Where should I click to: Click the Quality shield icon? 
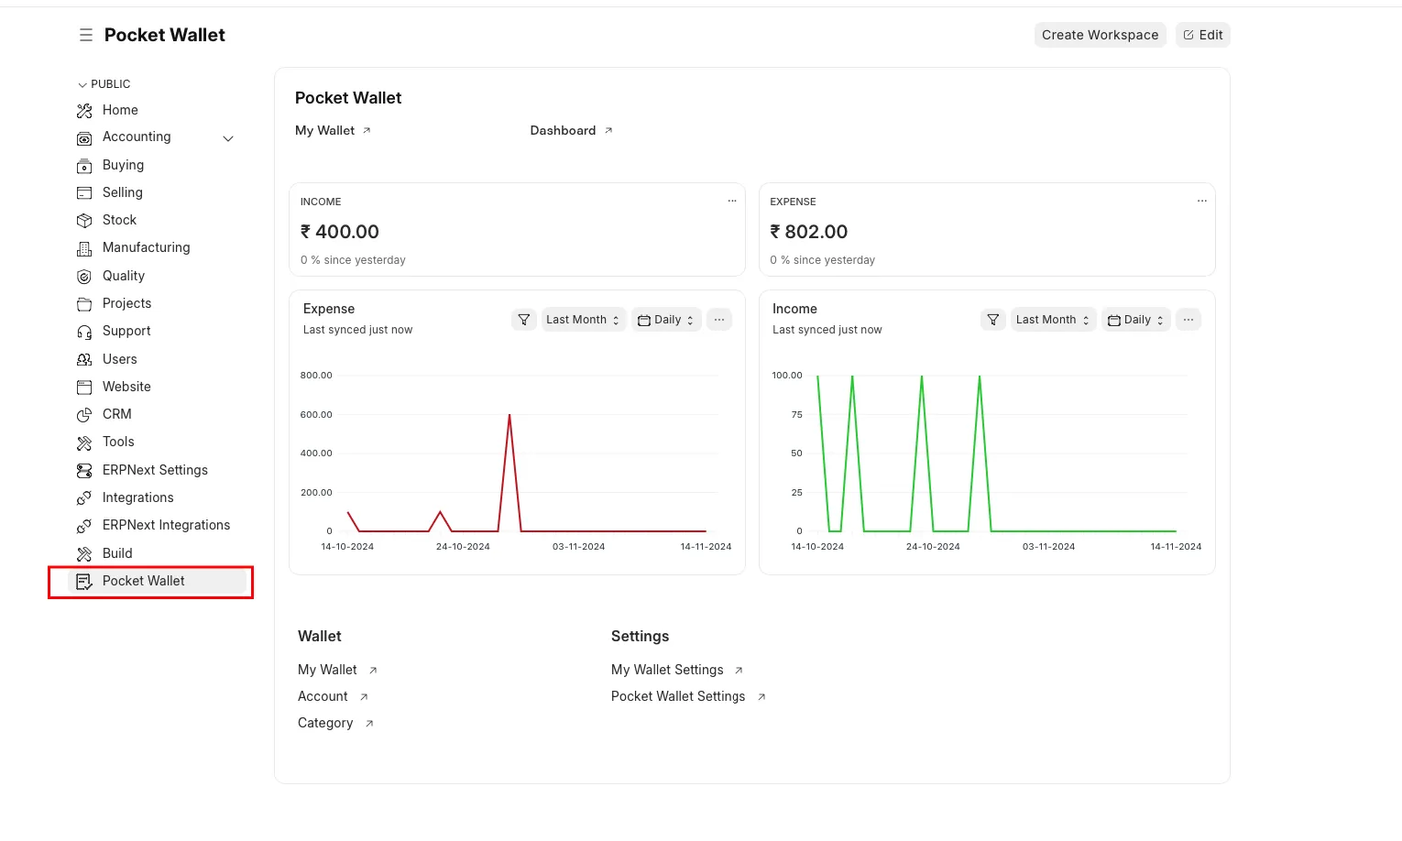pyautogui.click(x=84, y=277)
